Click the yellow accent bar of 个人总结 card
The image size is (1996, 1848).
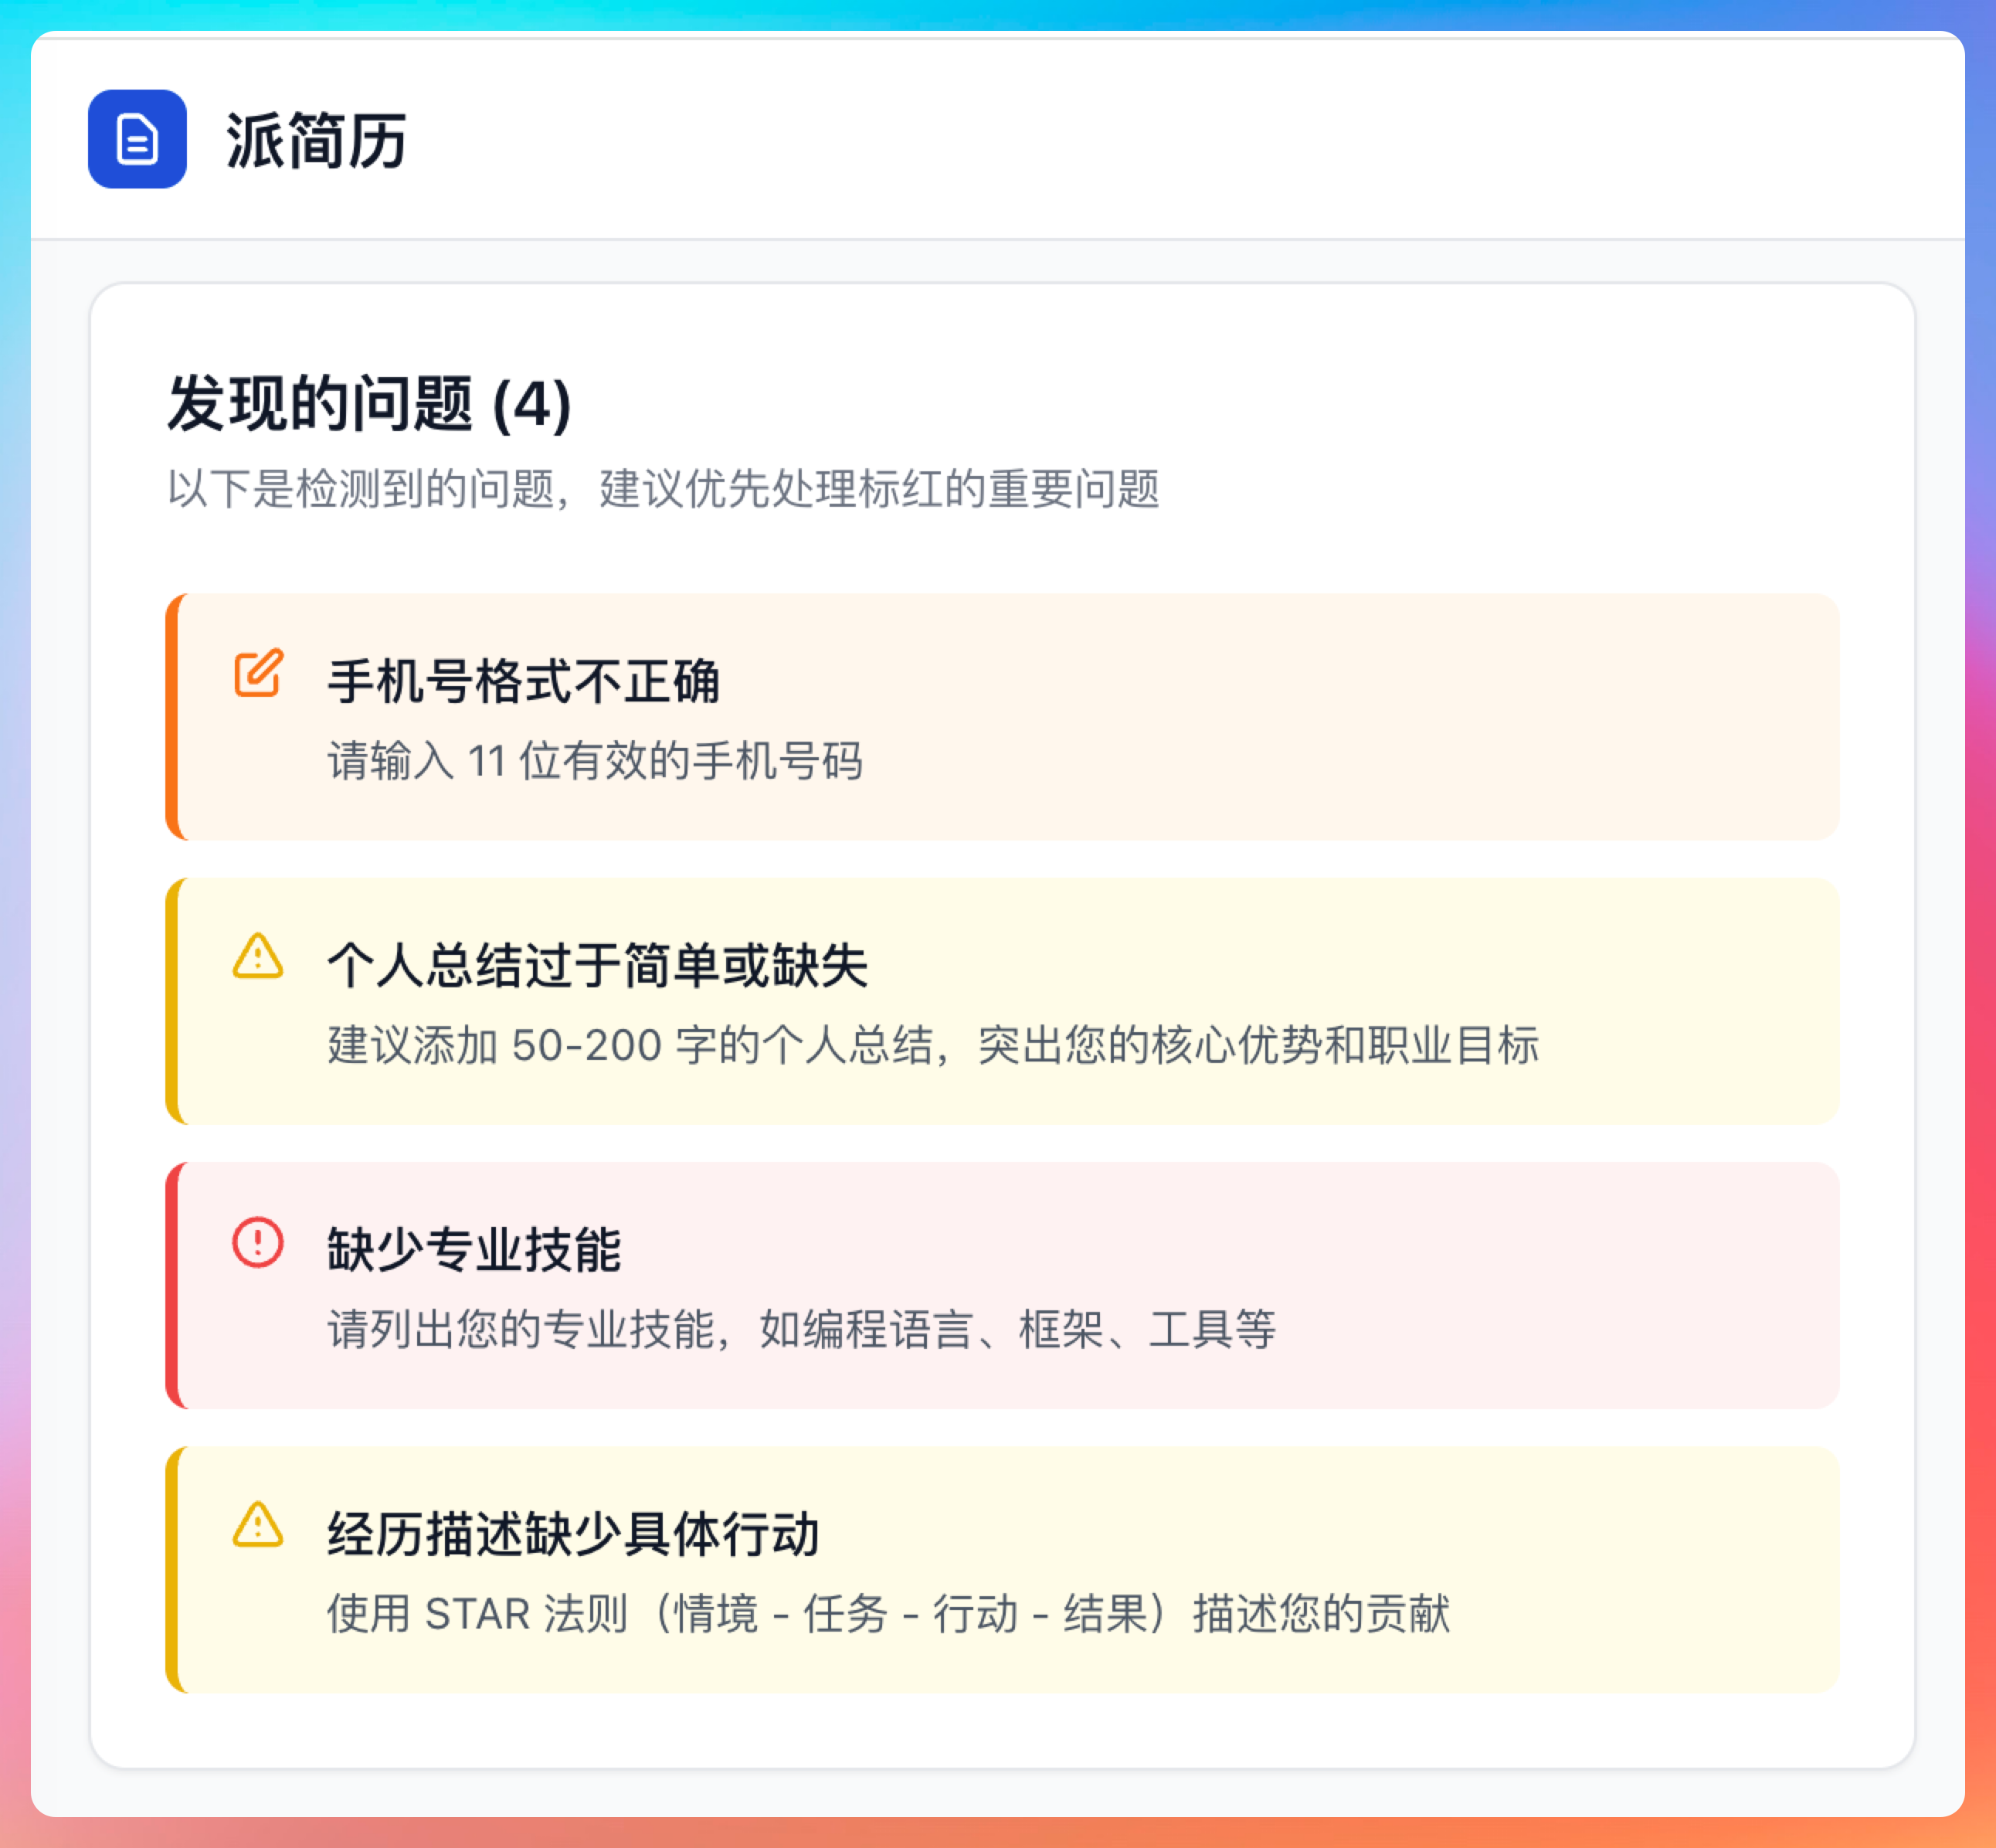click(172, 1001)
